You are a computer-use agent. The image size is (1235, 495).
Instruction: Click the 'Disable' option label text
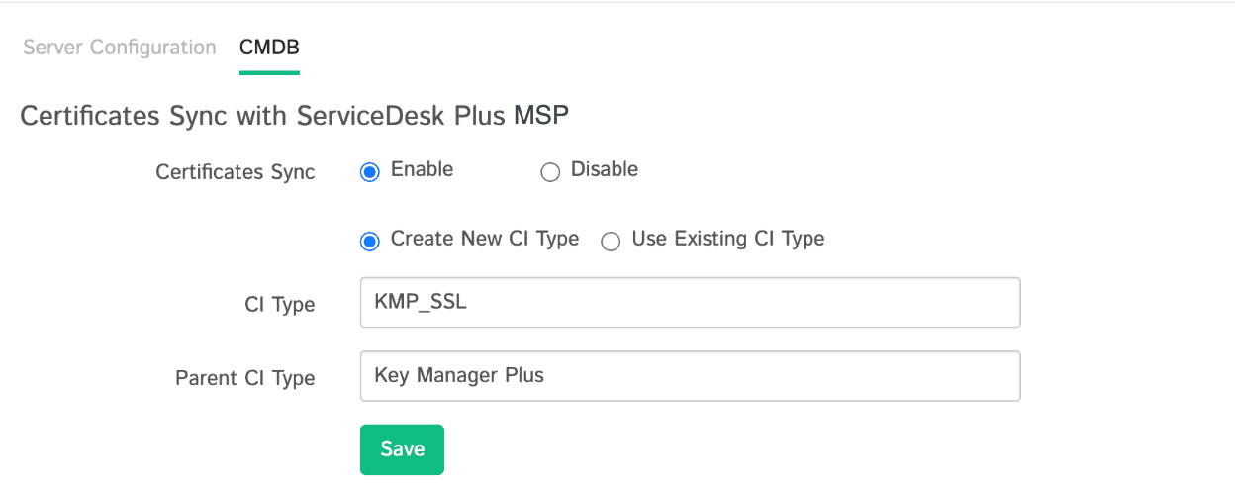point(604,169)
